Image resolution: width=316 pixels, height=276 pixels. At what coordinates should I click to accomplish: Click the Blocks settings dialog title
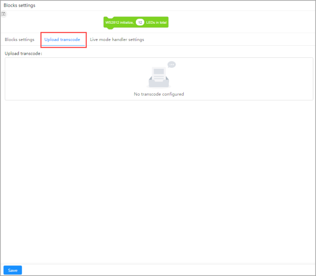click(19, 5)
